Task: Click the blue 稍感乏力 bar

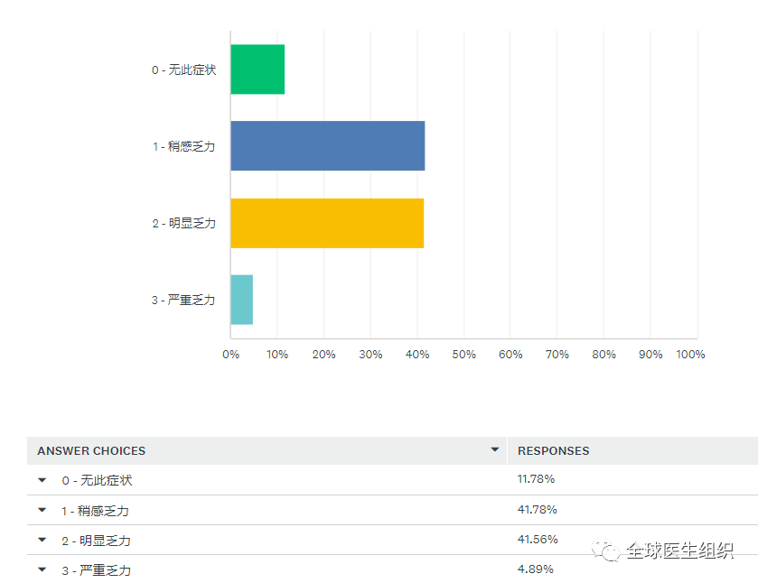Action: (327, 145)
